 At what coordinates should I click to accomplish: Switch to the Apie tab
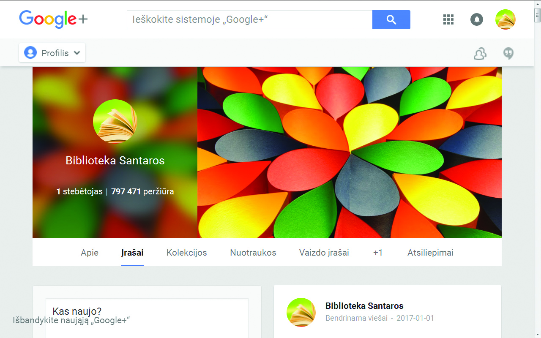click(90, 253)
